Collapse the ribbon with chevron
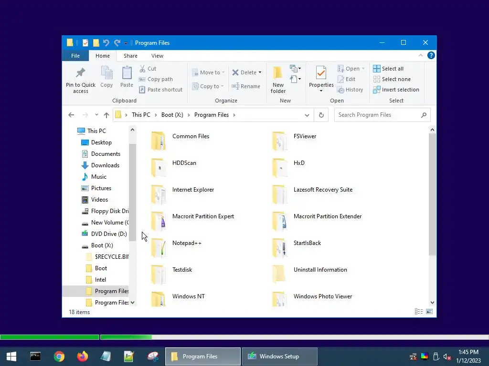The height and width of the screenshot is (366, 489). (x=420, y=55)
